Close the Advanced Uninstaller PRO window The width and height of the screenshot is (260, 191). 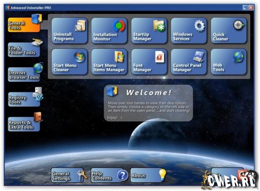pos(251,7)
